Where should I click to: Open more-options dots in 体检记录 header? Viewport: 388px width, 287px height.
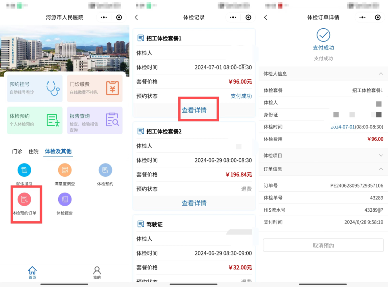[x=233, y=17]
